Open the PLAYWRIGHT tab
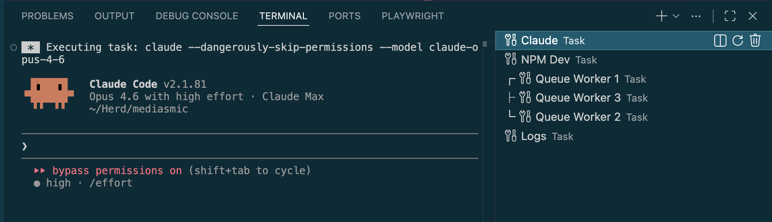 pyautogui.click(x=413, y=16)
